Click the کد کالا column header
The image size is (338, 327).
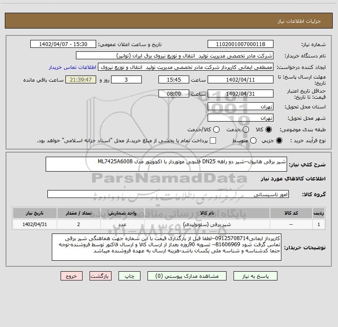pos(291,213)
